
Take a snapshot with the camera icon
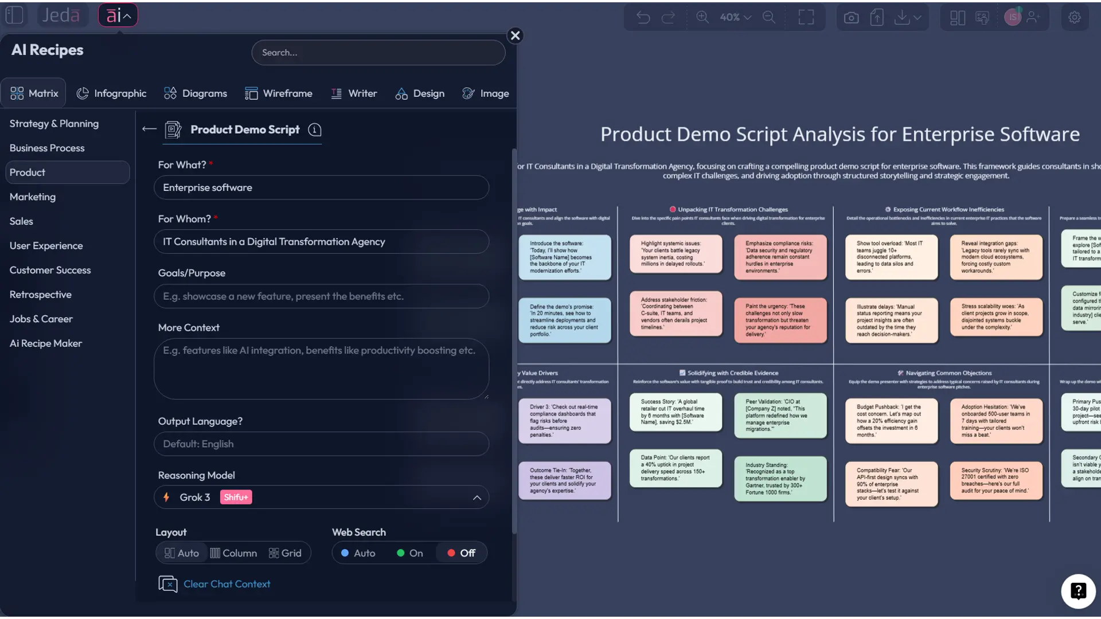pos(851,17)
